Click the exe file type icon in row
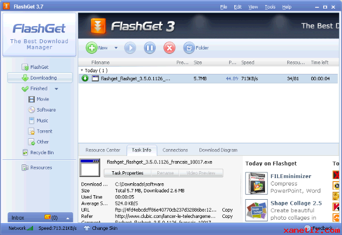342x235 pixels. click(x=95, y=79)
